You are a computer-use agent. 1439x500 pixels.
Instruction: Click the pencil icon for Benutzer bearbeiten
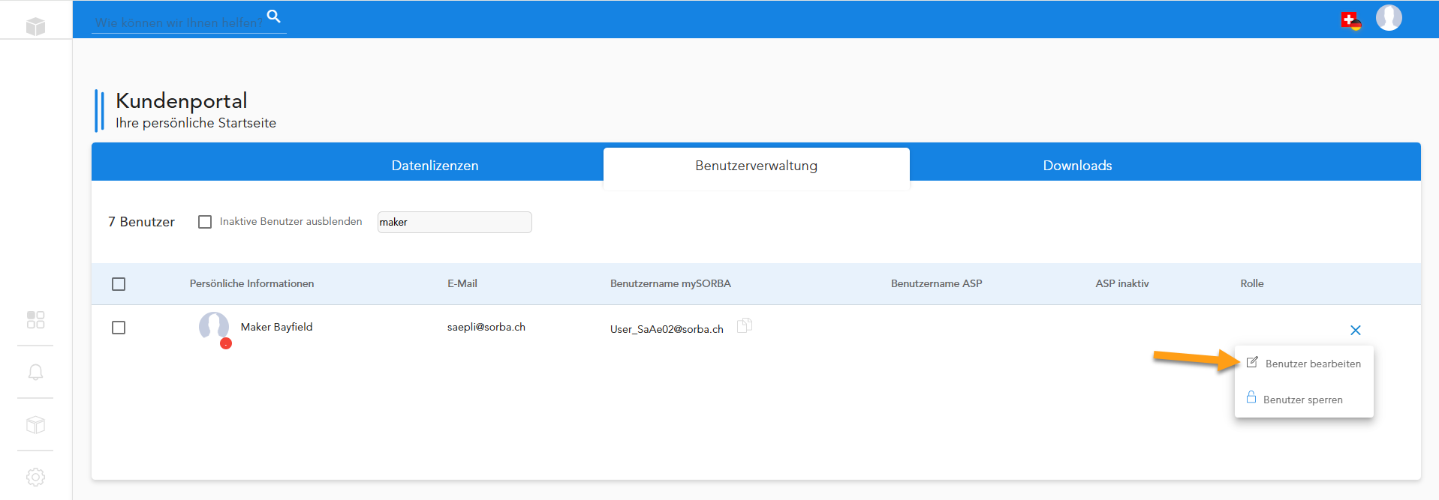[x=1252, y=362]
